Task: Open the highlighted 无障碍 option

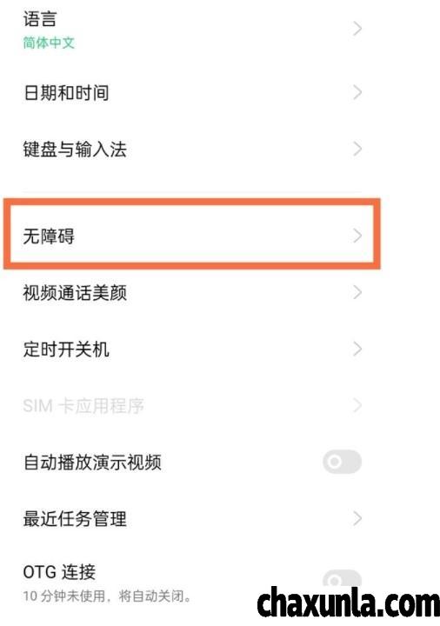Action: click(191, 235)
